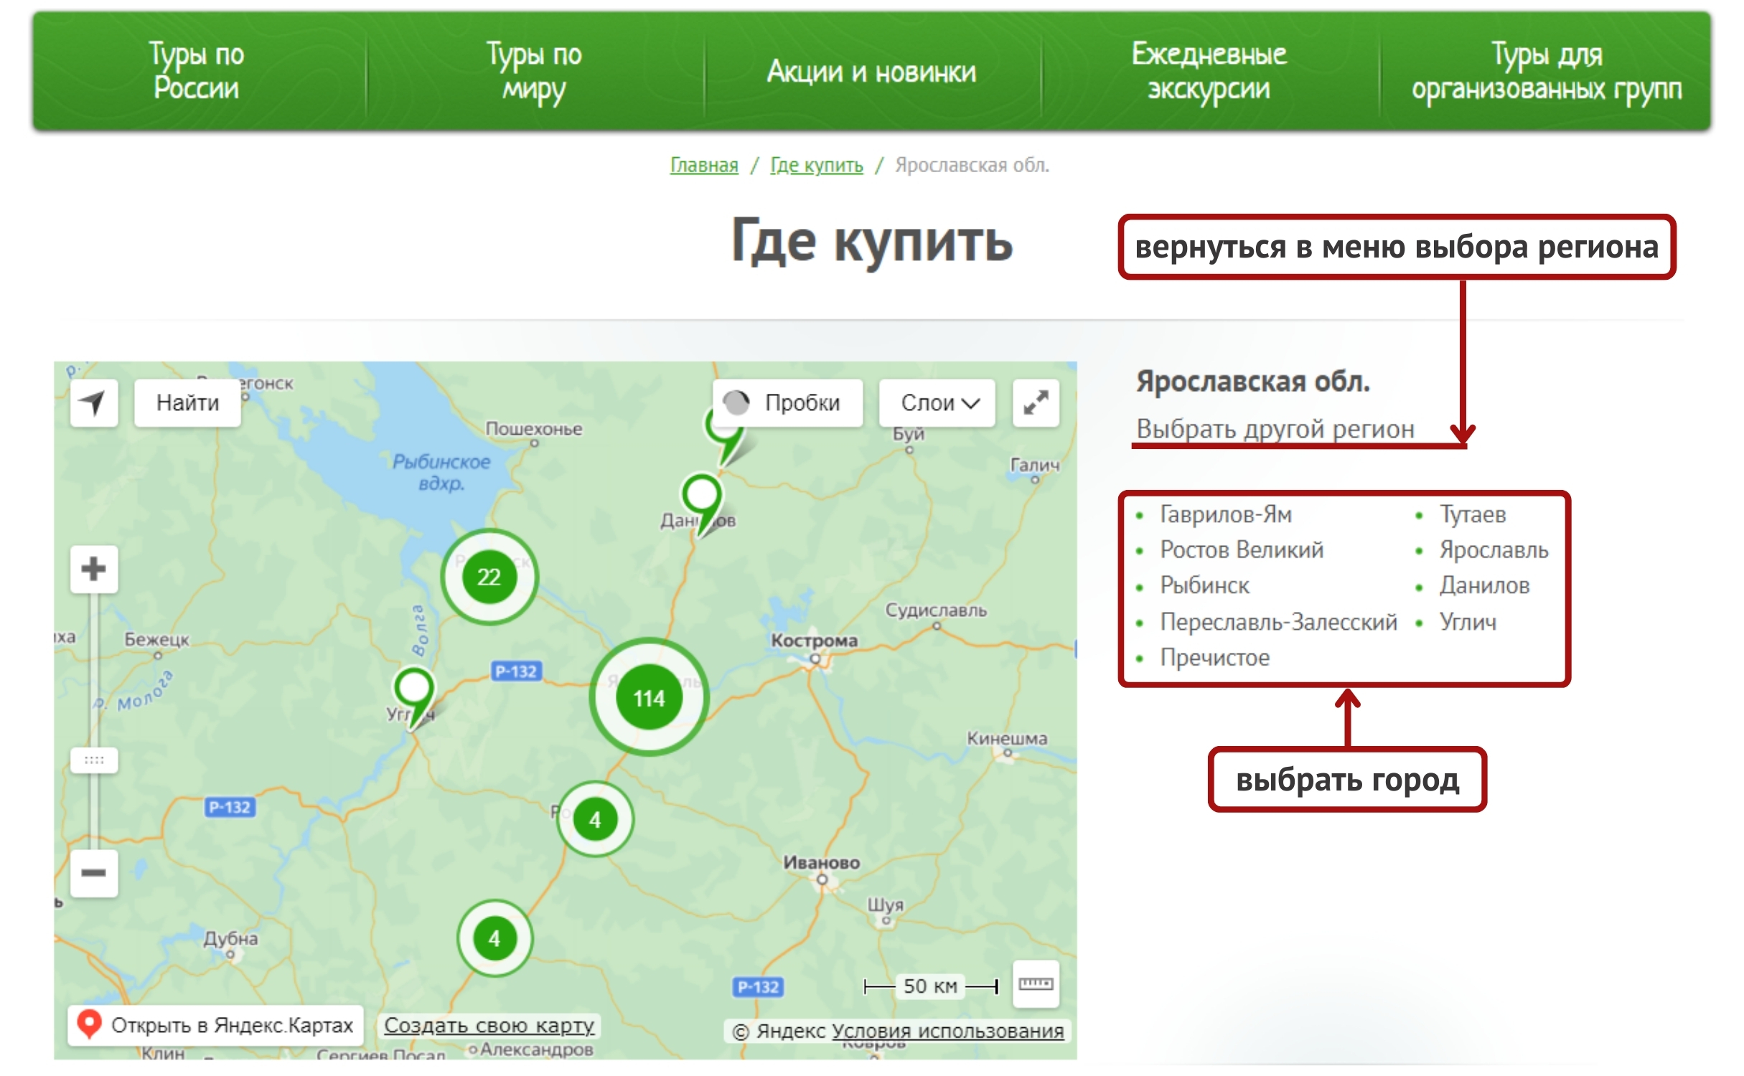This screenshot has width=1744, height=1076.
Task: Click the cluster marker labeled 22
Action: 489,577
